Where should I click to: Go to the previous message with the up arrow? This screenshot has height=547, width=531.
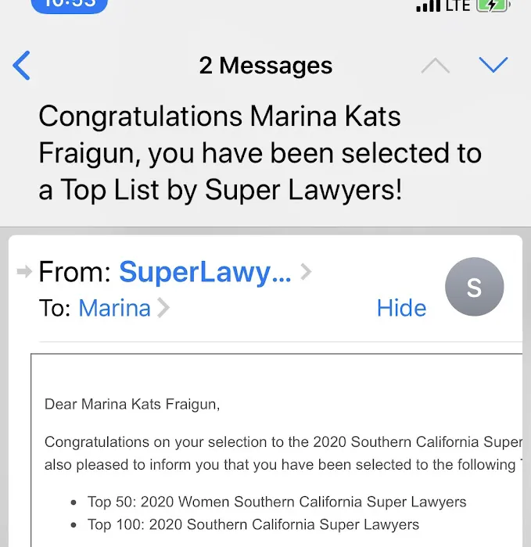pyautogui.click(x=436, y=66)
